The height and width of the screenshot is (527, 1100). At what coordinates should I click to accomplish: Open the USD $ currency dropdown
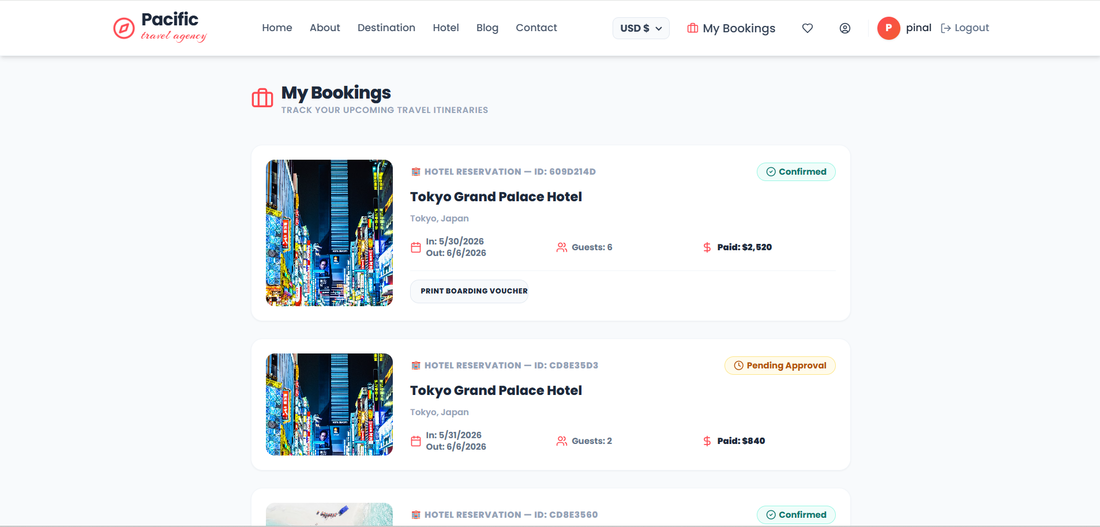(x=641, y=28)
